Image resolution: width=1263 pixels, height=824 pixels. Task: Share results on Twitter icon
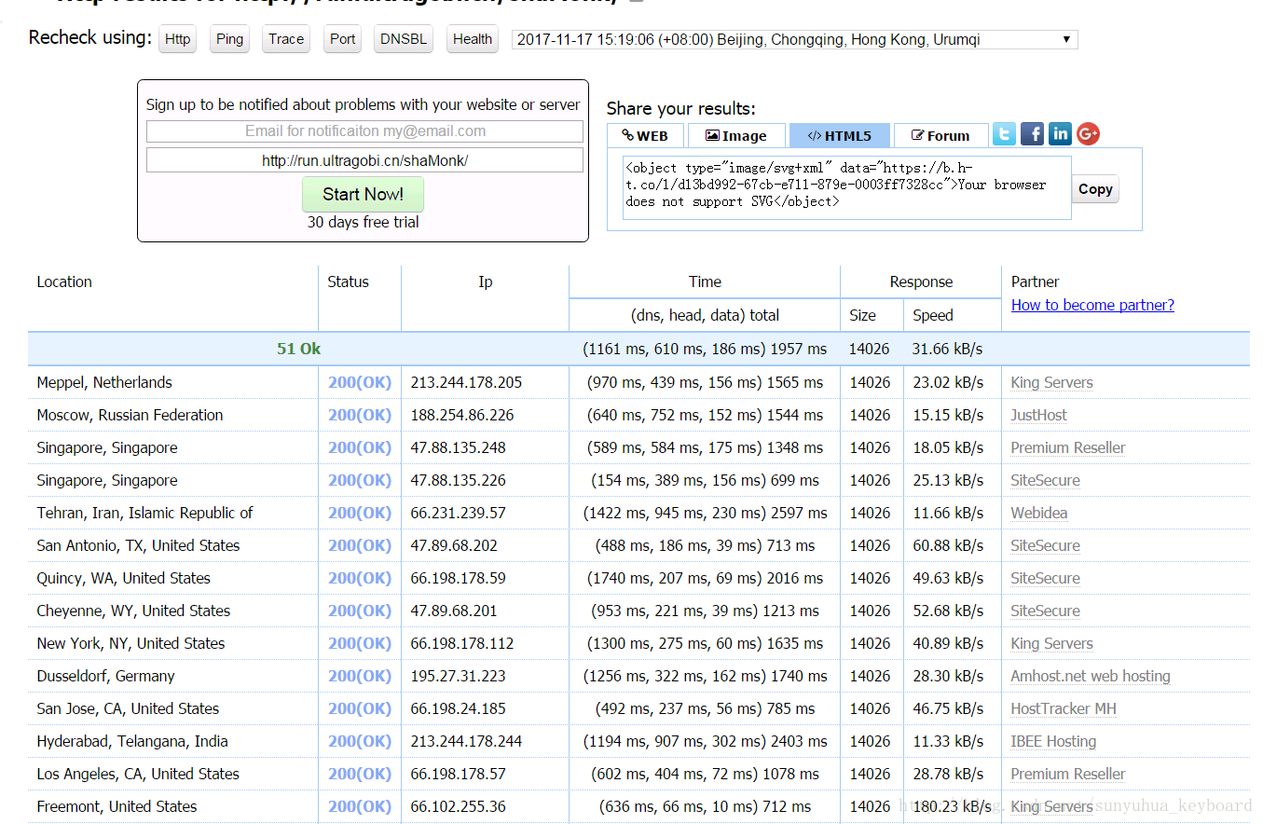tap(1004, 134)
